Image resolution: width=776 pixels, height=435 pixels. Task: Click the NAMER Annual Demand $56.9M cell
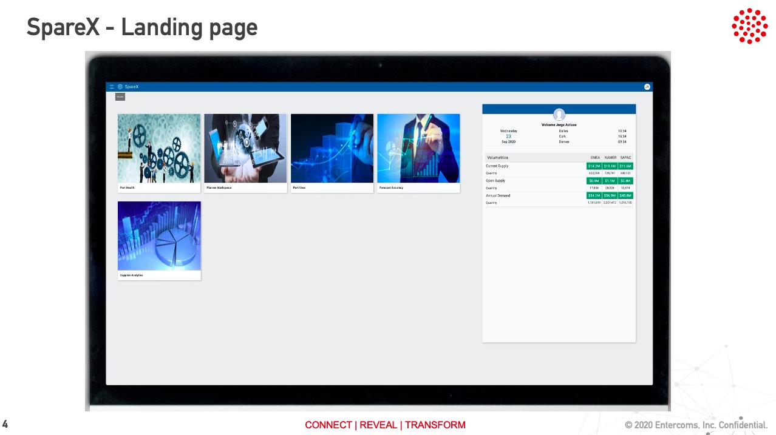610,196
